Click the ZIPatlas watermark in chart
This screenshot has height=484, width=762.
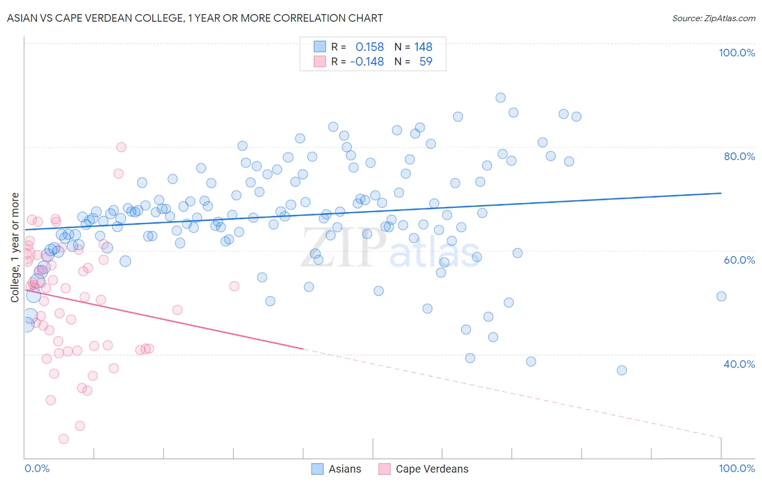390,249
